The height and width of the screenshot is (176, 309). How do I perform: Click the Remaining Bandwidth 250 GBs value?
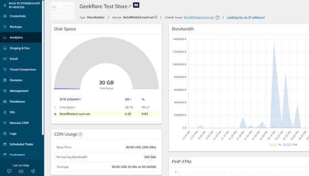click(x=150, y=157)
